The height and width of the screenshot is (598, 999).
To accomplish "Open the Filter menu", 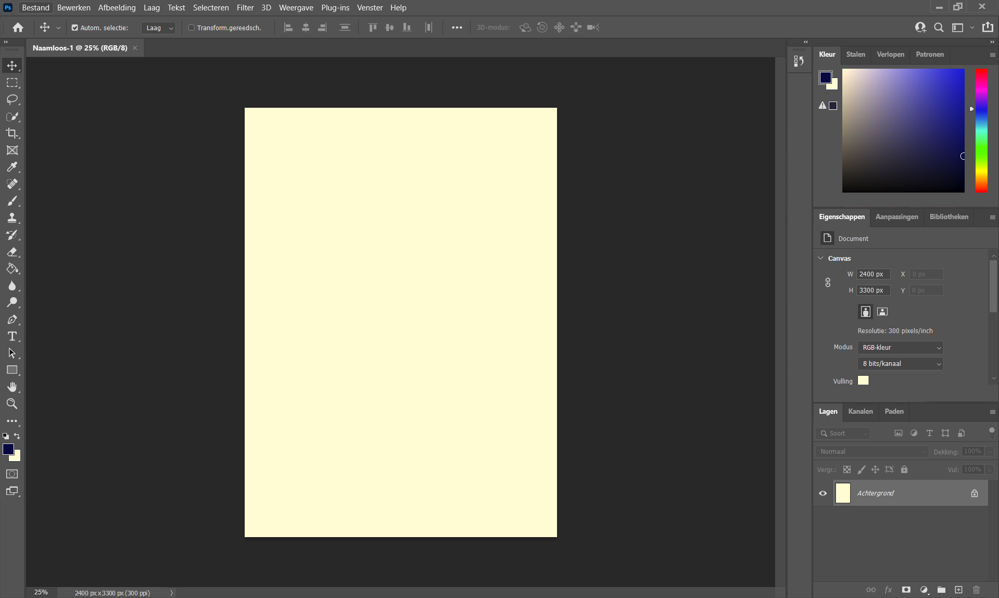I will pyautogui.click(x=245, y=7).
